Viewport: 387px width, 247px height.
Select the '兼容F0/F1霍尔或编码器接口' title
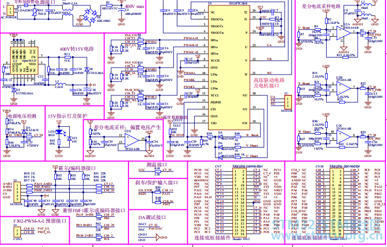click(94, 211)
